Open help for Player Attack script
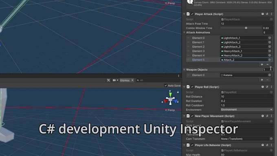Image resolution: width=277 pixels, height=156 pixels. [x=262, y=14]
